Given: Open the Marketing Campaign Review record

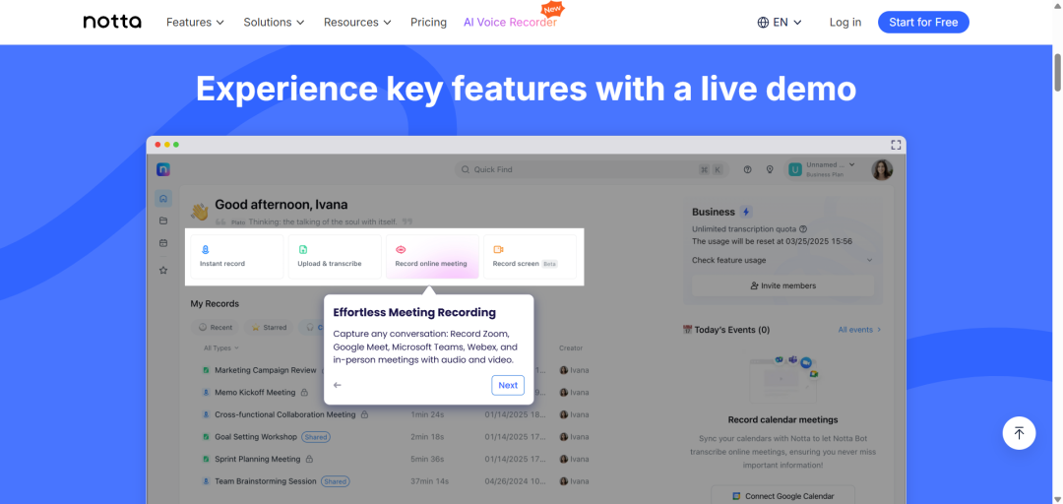Looking at the screenshot, I should 265,370.
